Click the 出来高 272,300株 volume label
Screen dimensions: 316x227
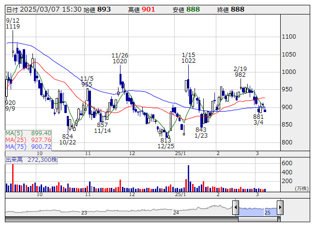[x=31, y=160]
